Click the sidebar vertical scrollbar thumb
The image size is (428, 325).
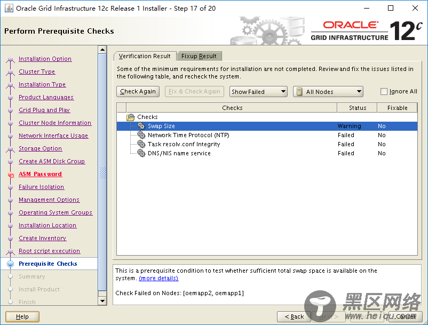(x=102, y=172)
